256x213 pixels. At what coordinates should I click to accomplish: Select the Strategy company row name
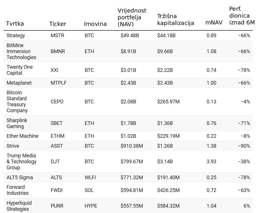tap(16, 35)
